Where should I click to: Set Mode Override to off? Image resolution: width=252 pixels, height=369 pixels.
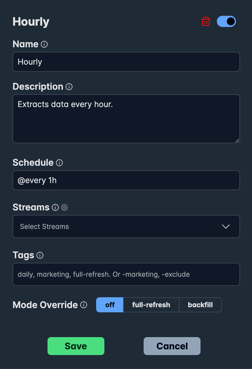(x=110, y=305)
